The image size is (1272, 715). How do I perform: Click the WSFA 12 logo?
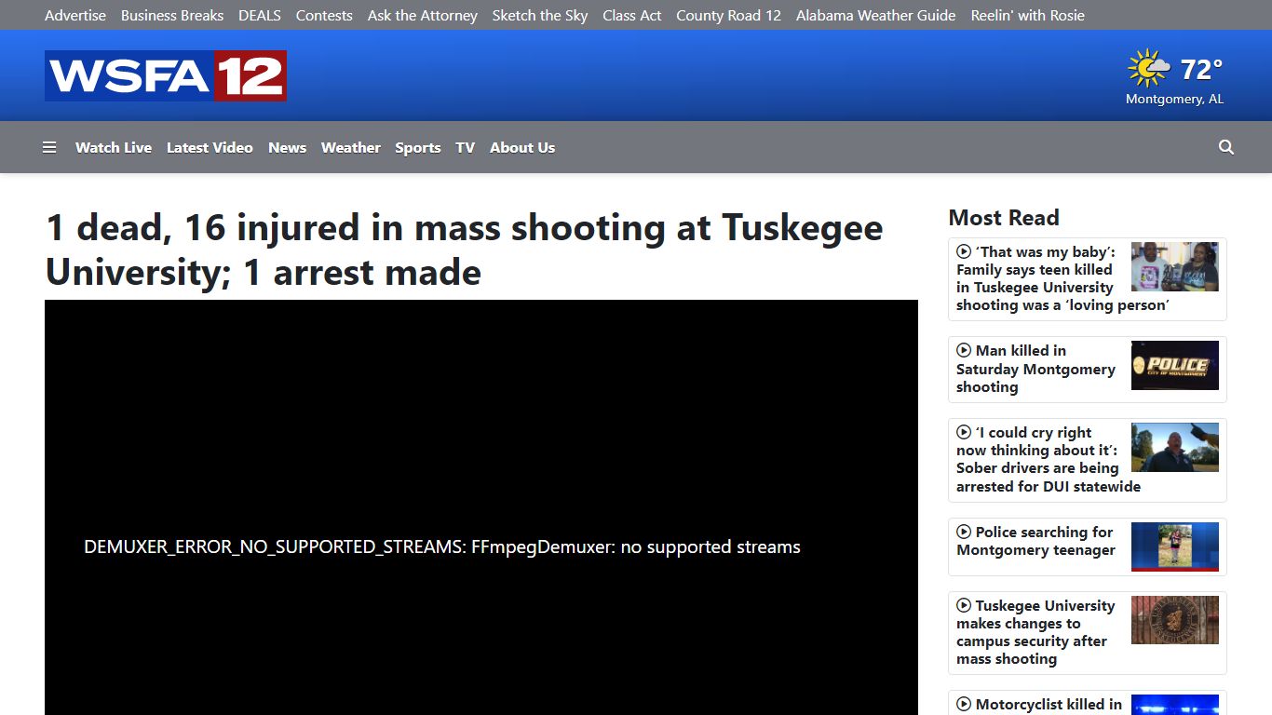tap(166, 75)
